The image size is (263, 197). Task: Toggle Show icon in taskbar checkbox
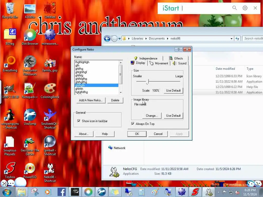coord(79,121)
